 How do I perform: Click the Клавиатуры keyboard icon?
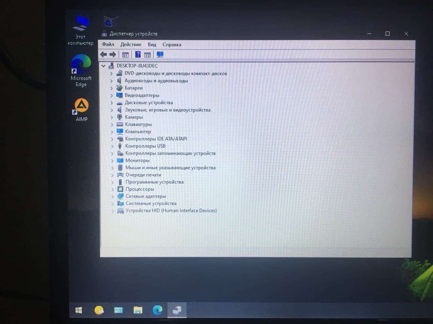(x=120, y=124)
